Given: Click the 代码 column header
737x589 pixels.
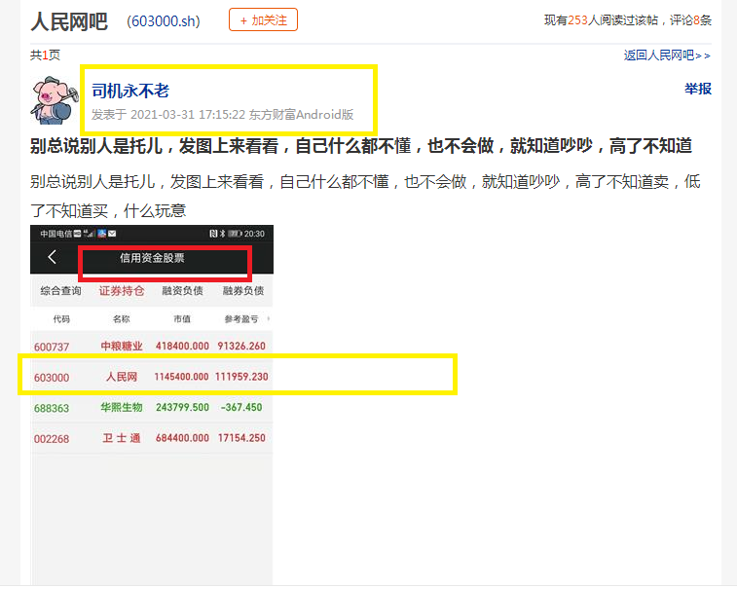Looking at the screenshot, I should 61,319.
